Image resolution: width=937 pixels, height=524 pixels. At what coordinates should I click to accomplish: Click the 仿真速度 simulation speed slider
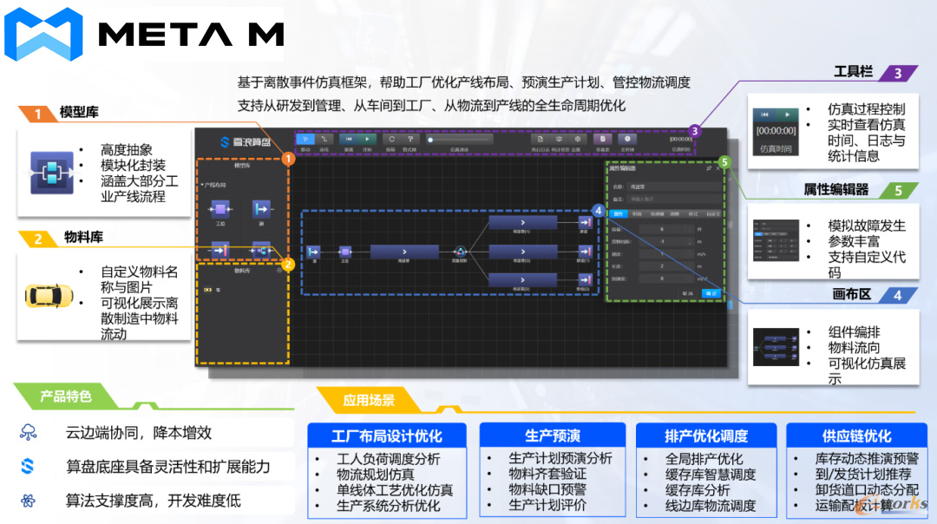459,139
